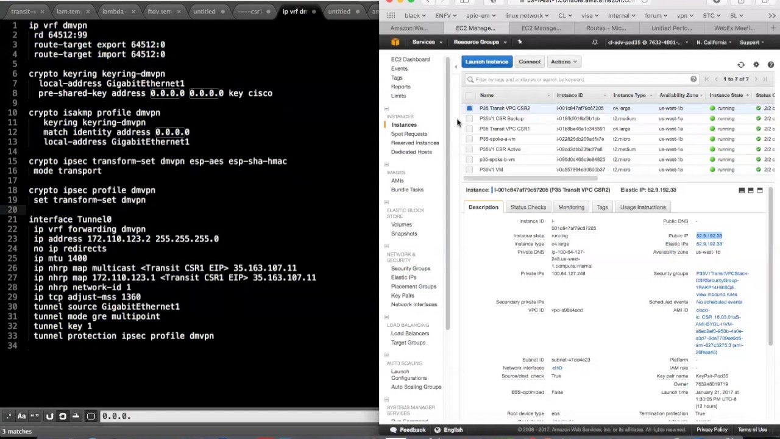780x439 pixels.
Task: Click the pin icon in AWS navigation bar
Action: 520,42
